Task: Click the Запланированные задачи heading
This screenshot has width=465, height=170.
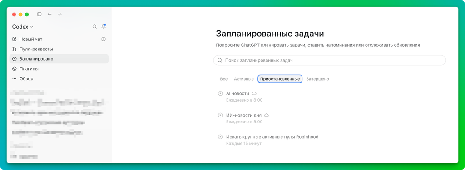Action: pyautogui.click(x=270, y=34)
